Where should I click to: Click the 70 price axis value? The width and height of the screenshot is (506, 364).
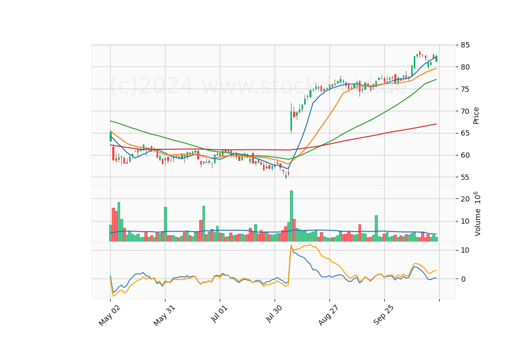pyautogui.click(x=465, y=111)
